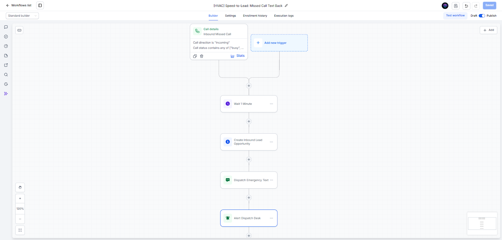Redo the last change
This screenshot has width=502, height=240.
point(476,6)
